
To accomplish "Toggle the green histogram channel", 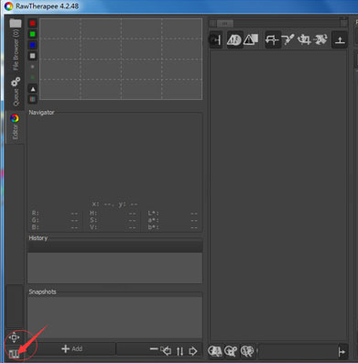I will (x=33, y=34).
